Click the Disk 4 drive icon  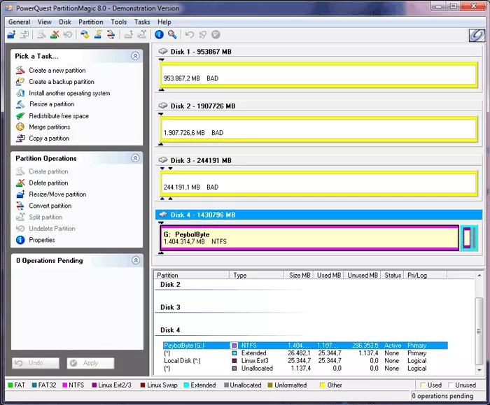point(163,215)
